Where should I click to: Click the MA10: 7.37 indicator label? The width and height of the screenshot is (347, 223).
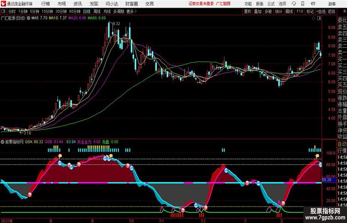coord(57,18)
